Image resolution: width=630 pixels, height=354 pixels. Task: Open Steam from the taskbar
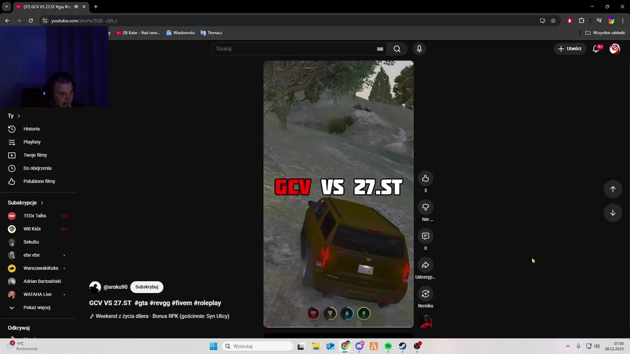click(402, 346)
